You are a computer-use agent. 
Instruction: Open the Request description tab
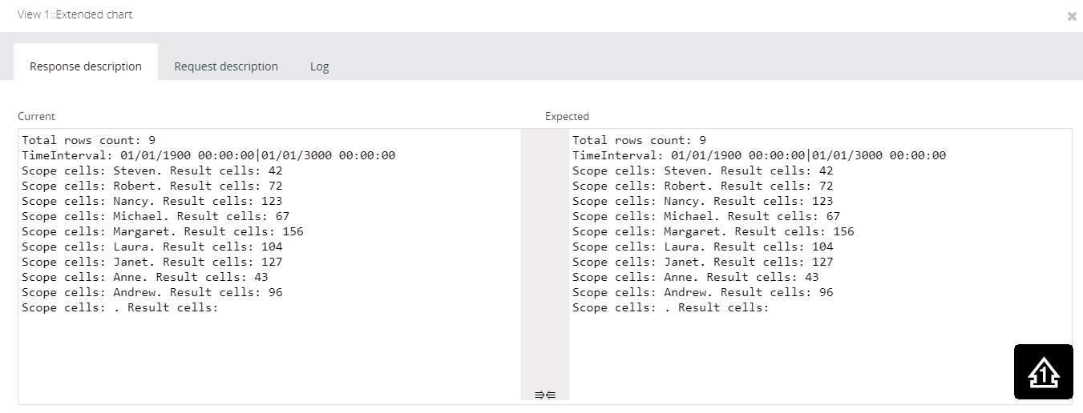(226, 66)
